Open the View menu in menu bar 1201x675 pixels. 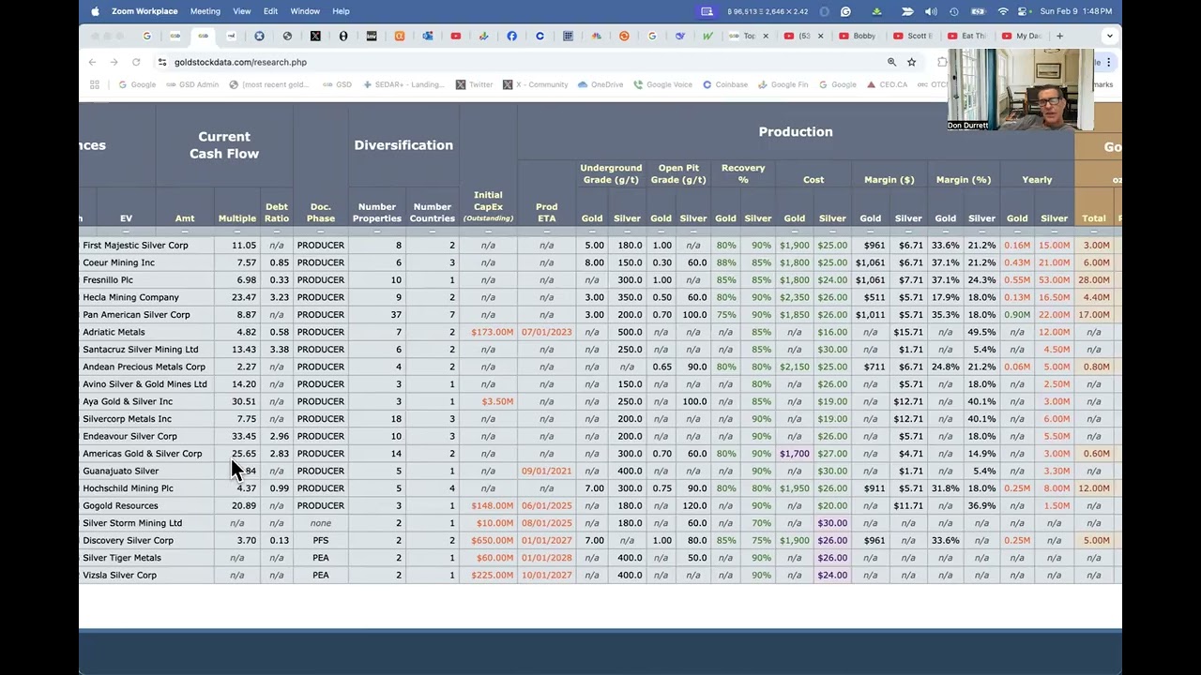pos(242,11)
